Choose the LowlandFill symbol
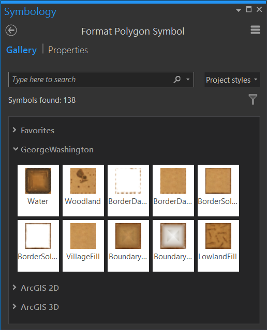The width and height of the screenshot is (267, 330). 218,246
